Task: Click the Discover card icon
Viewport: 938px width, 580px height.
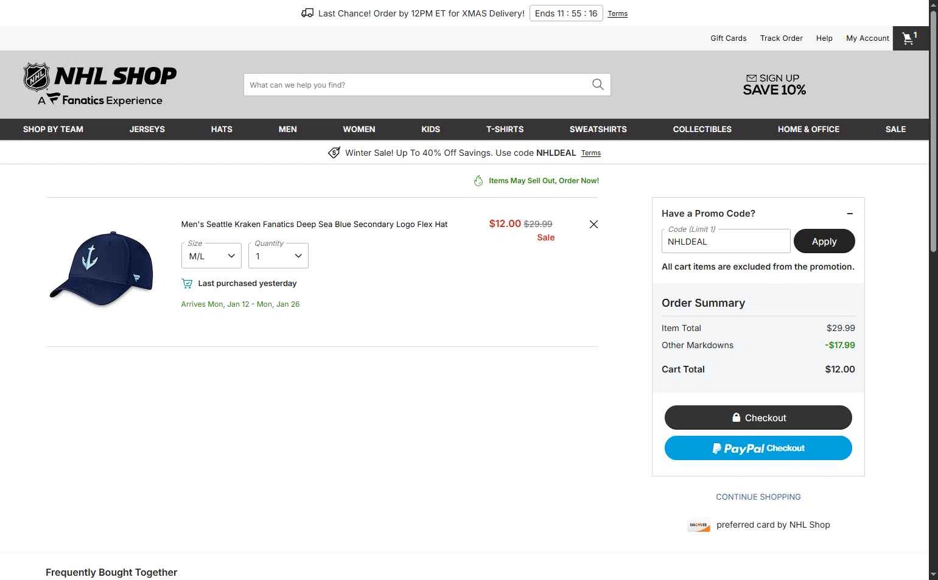Action: (x=699, y=525)
